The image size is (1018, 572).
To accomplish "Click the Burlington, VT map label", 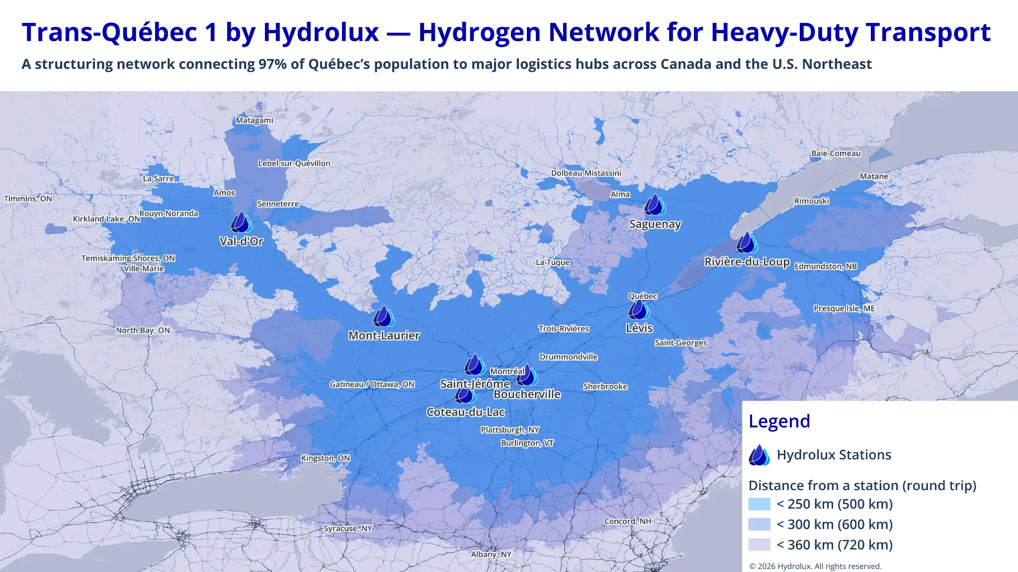I will [527, 443].
